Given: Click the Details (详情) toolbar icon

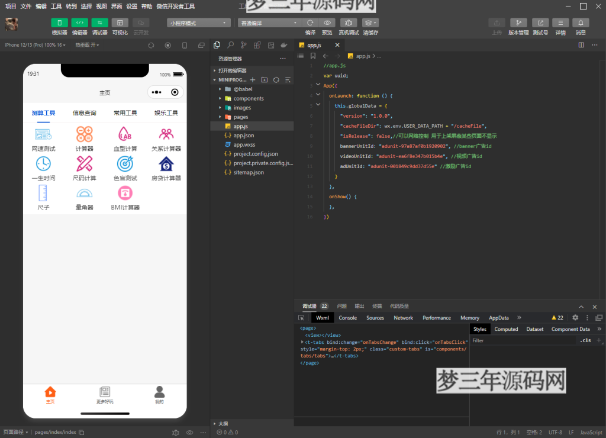Looking at the screenshot, I should [x=560, y=22].
